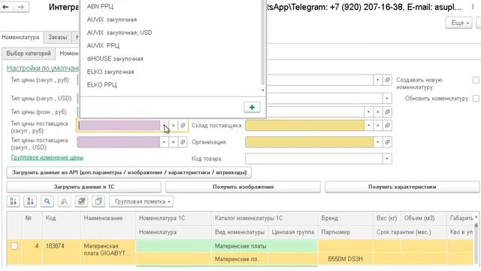481x271 pixels.
Task: Open the Выбор категорий sub-tab
Action: click(29, 53)
